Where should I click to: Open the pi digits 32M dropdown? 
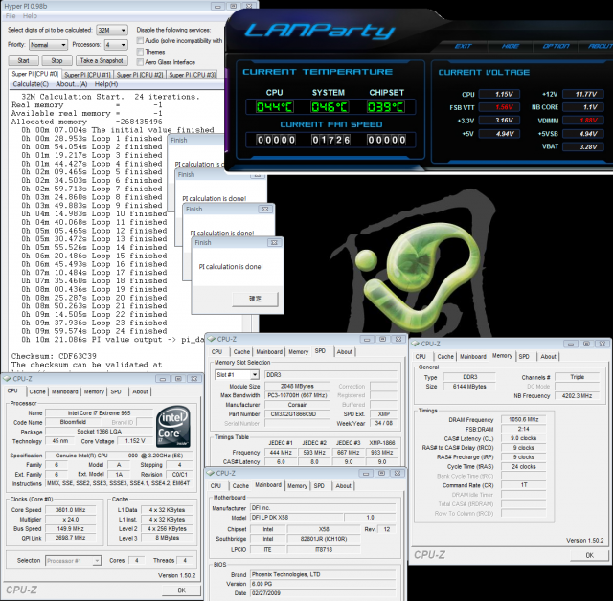click(x=112, y=30)
